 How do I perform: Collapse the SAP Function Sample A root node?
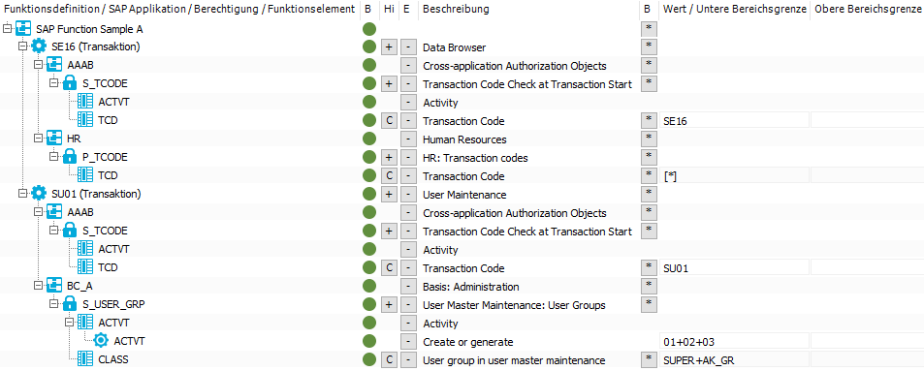7,28
